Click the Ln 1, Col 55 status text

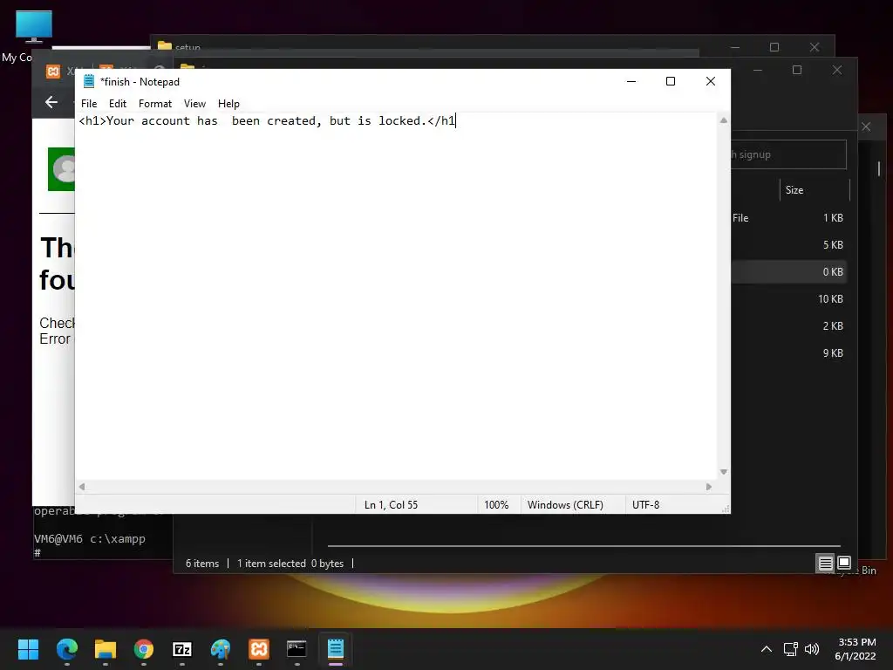(x=391, y=505)
